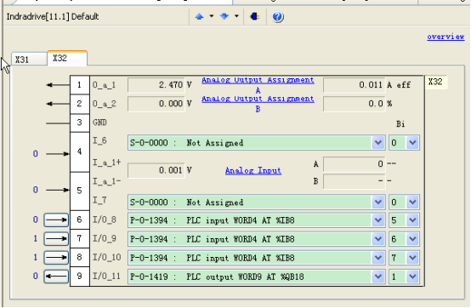Open Analog Output Assignment B link
471x308 pixels.
(258, 103)
